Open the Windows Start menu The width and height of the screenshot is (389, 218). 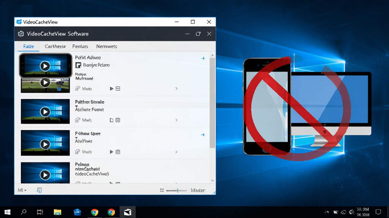click(8, 212)
